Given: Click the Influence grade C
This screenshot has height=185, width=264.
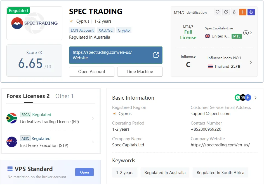Looking at the screenshot, I should [x=188, y=65].
